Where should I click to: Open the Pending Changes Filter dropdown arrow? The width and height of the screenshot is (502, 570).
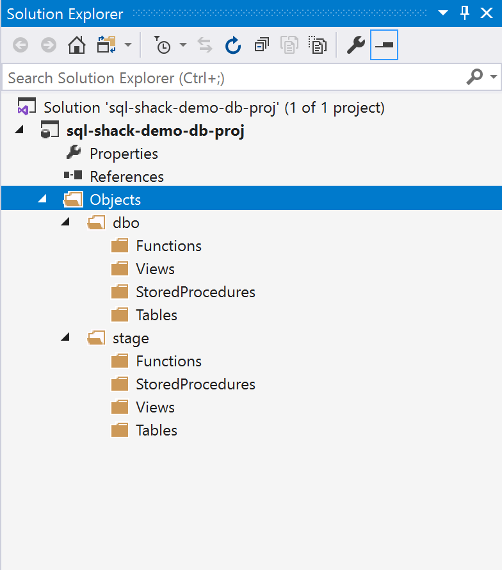183,45
